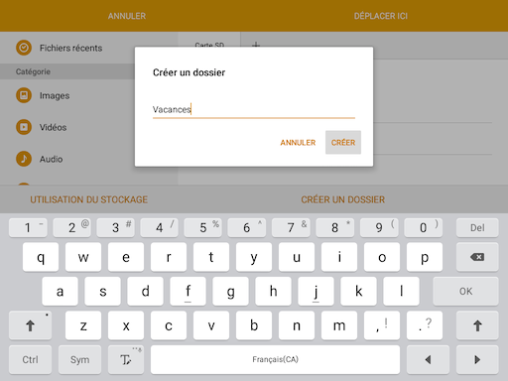Tap the right Shift arrow key
The image size is (508, 381).
click(x=477, y=325)
